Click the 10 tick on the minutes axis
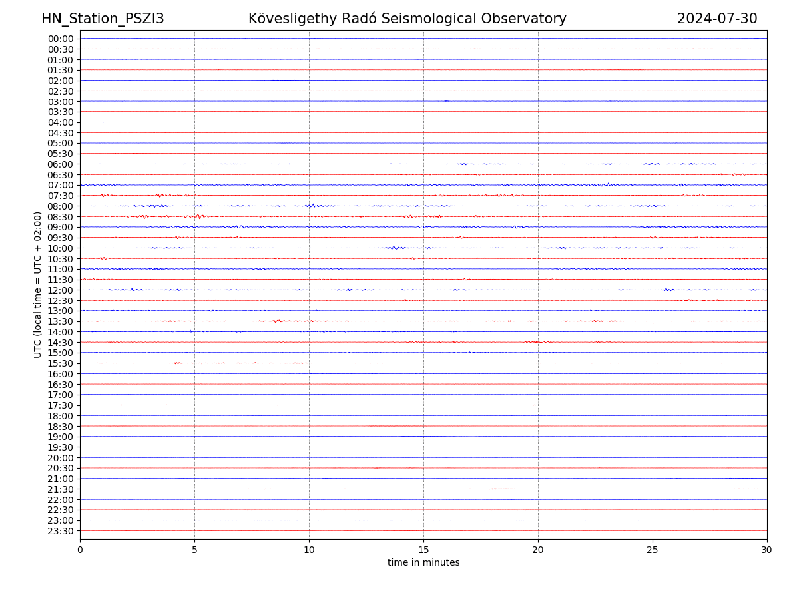 click(309, 550)
